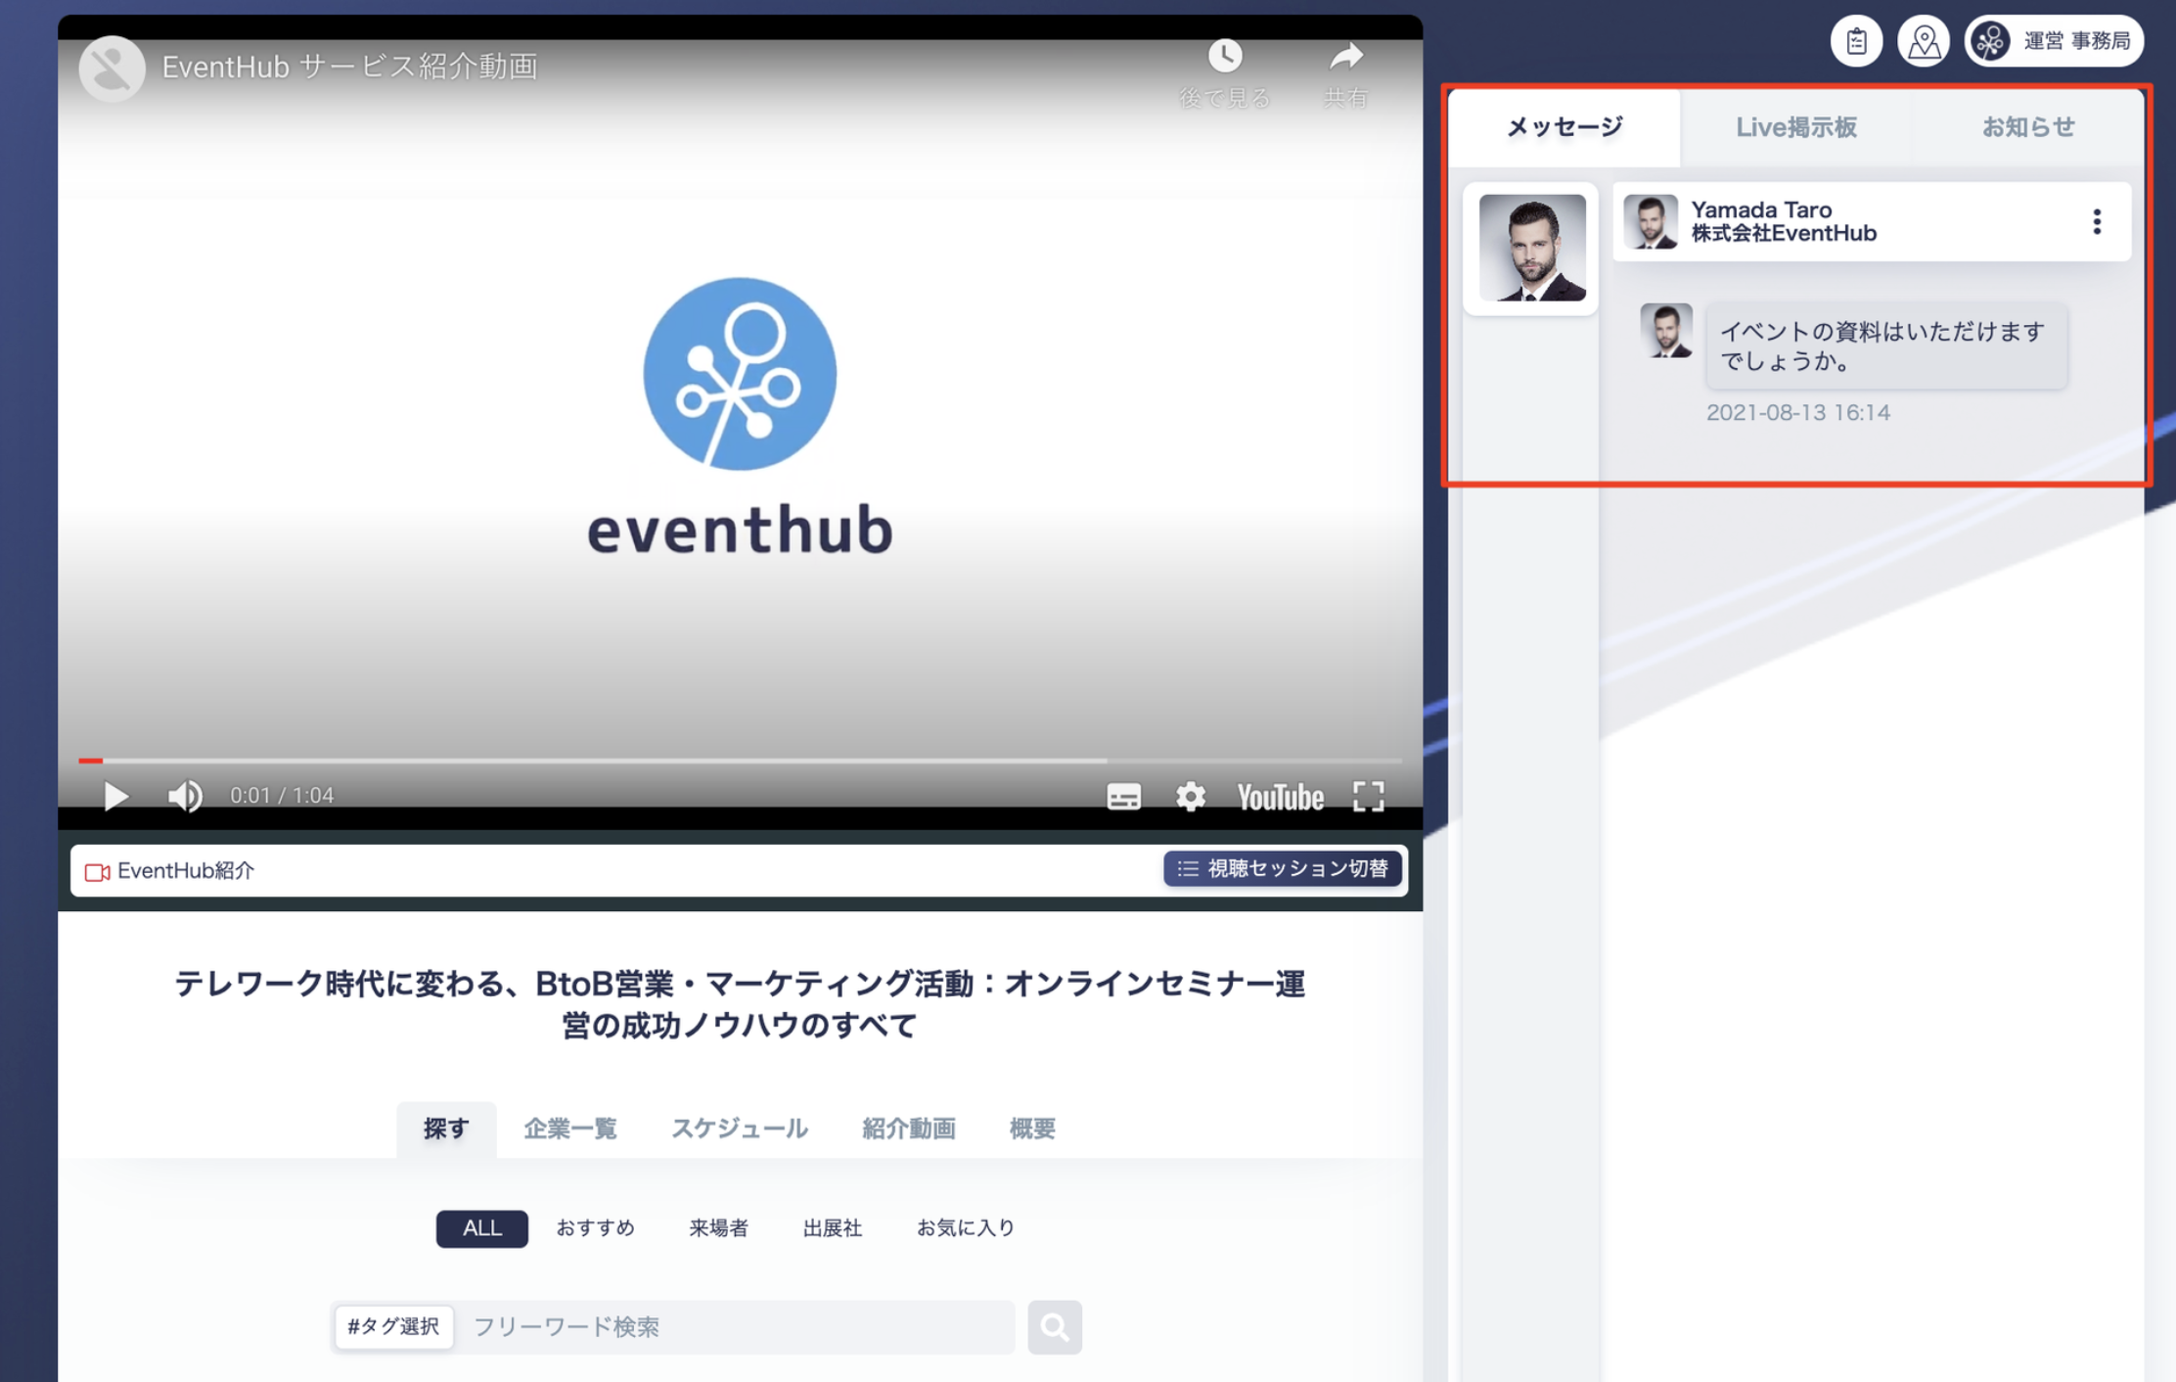The height and width of the screenshot is (1382, 2176).
Task: Click the video Share arrow icon
Action: (x=1346, y=56)
